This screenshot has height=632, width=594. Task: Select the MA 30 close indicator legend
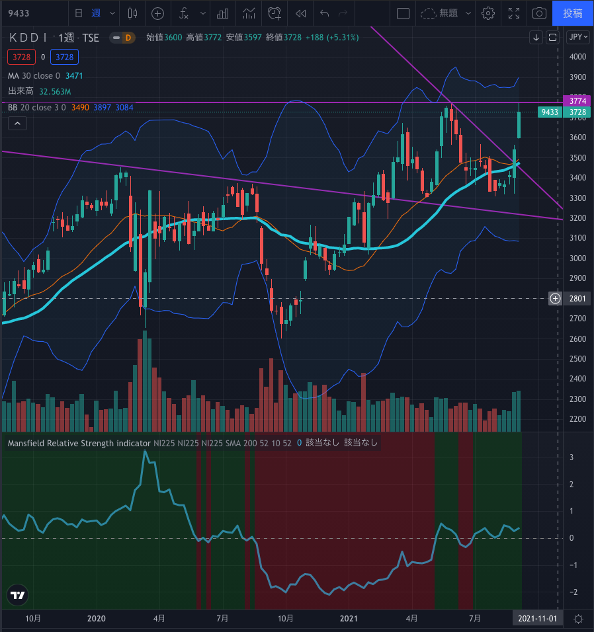tap(34, 76)
